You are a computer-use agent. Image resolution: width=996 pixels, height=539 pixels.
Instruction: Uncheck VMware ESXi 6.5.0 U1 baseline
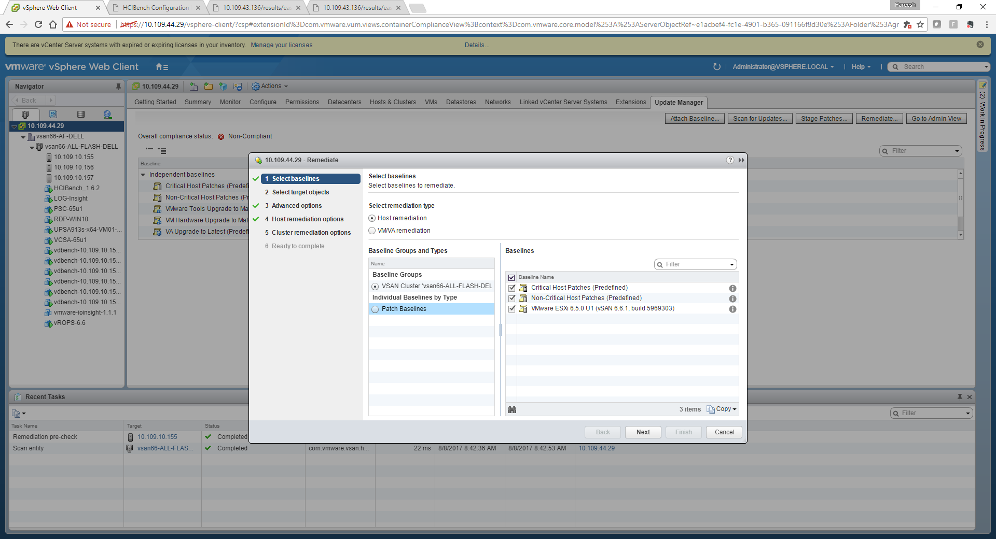[512, 309]
